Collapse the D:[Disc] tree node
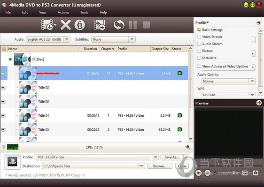 point(10,59)
